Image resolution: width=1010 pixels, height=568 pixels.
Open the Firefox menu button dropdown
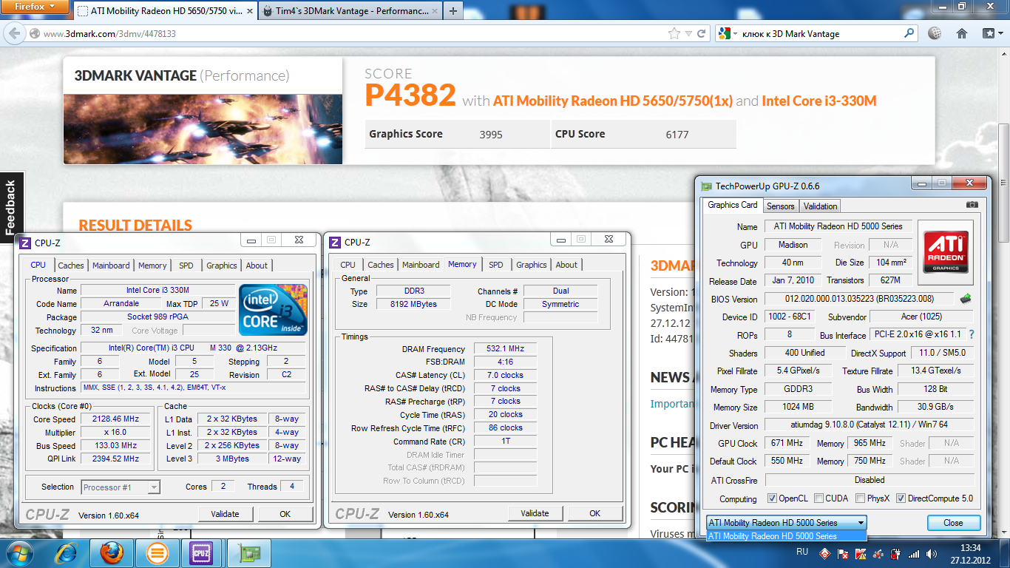click(35, 7)
